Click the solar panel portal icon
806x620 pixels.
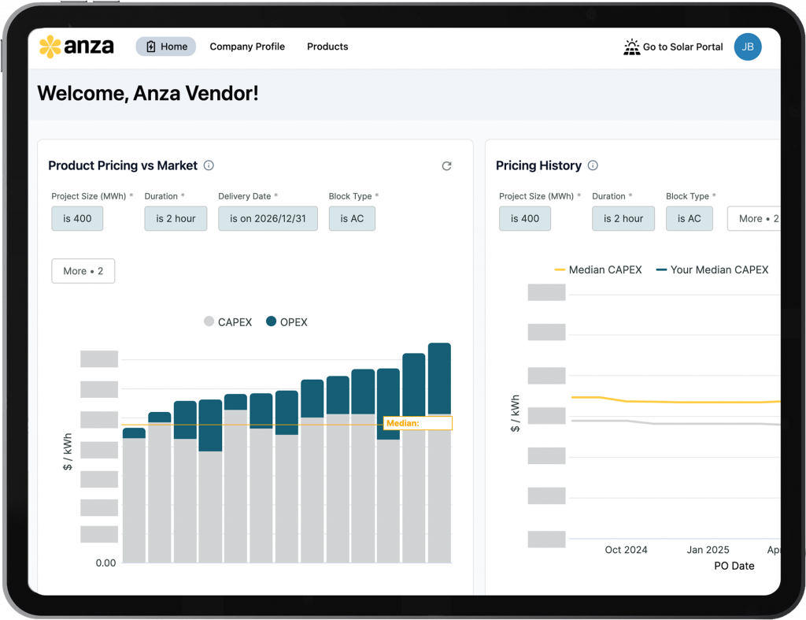(631, 47)
